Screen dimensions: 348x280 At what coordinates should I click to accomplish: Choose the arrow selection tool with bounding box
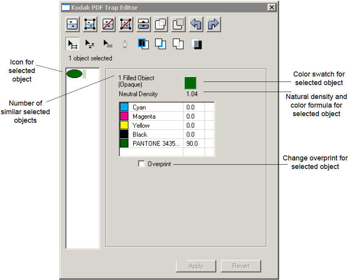[72, 44]
